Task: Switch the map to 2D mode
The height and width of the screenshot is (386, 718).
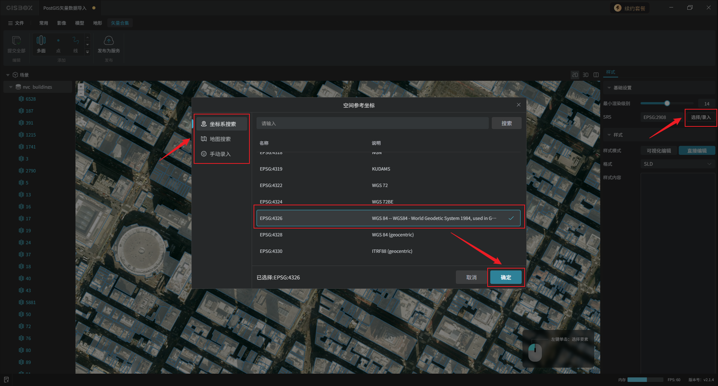Action: [x=575, y=75]
